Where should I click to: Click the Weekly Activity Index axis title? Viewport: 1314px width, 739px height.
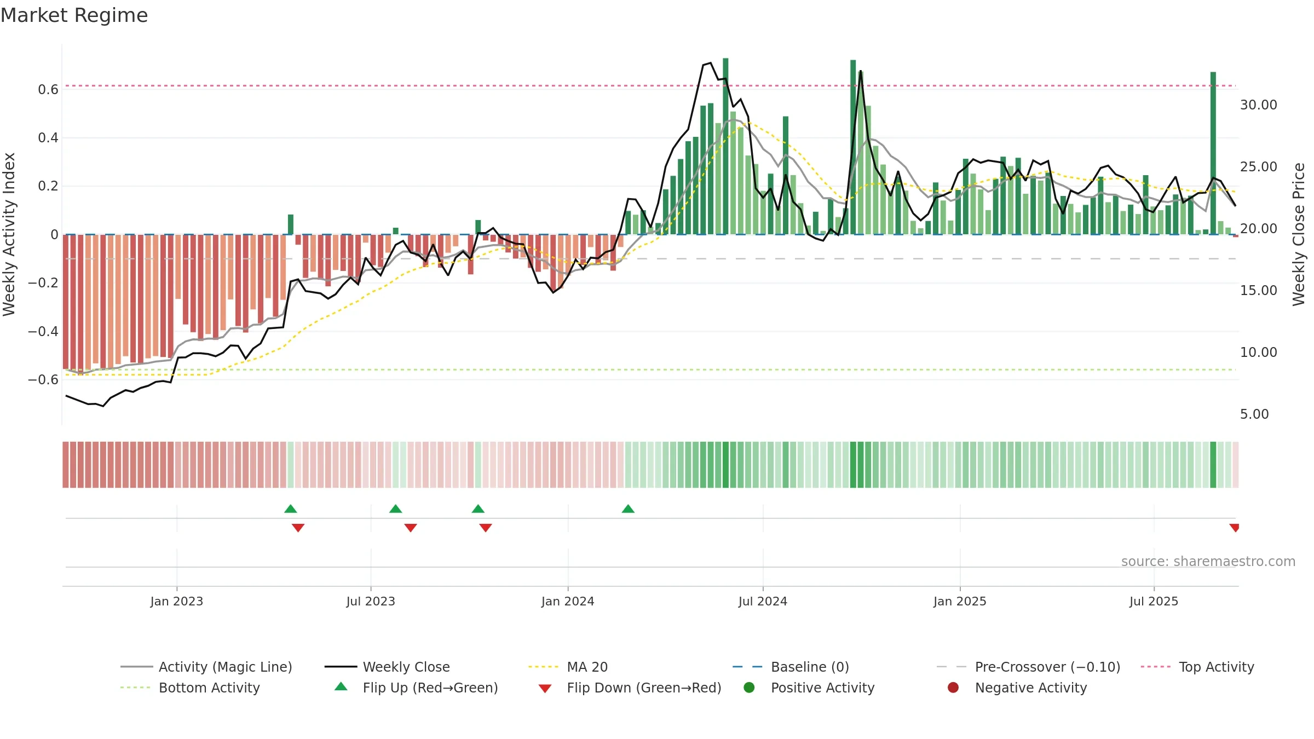(x=9, y=234)
